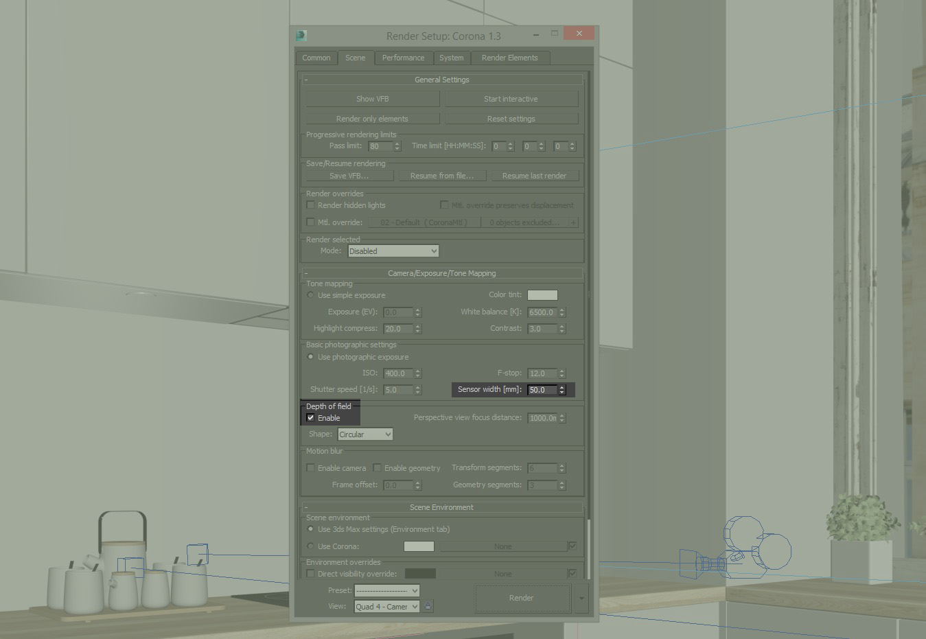Screen dimensions: 926x639
Task: Switch to the Common tab
Action: 316,58
